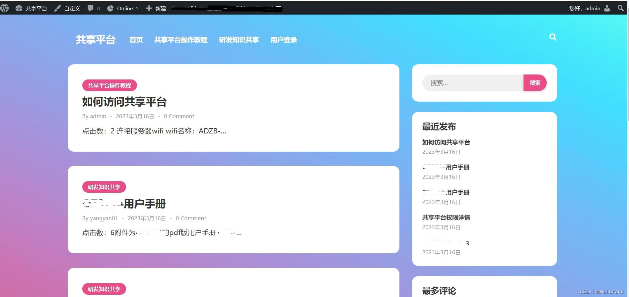Image resolution: width=629 pixels, height=297 pixels.
Task: Open 共享平台操作教程 menu item
Action: (181, 40)
